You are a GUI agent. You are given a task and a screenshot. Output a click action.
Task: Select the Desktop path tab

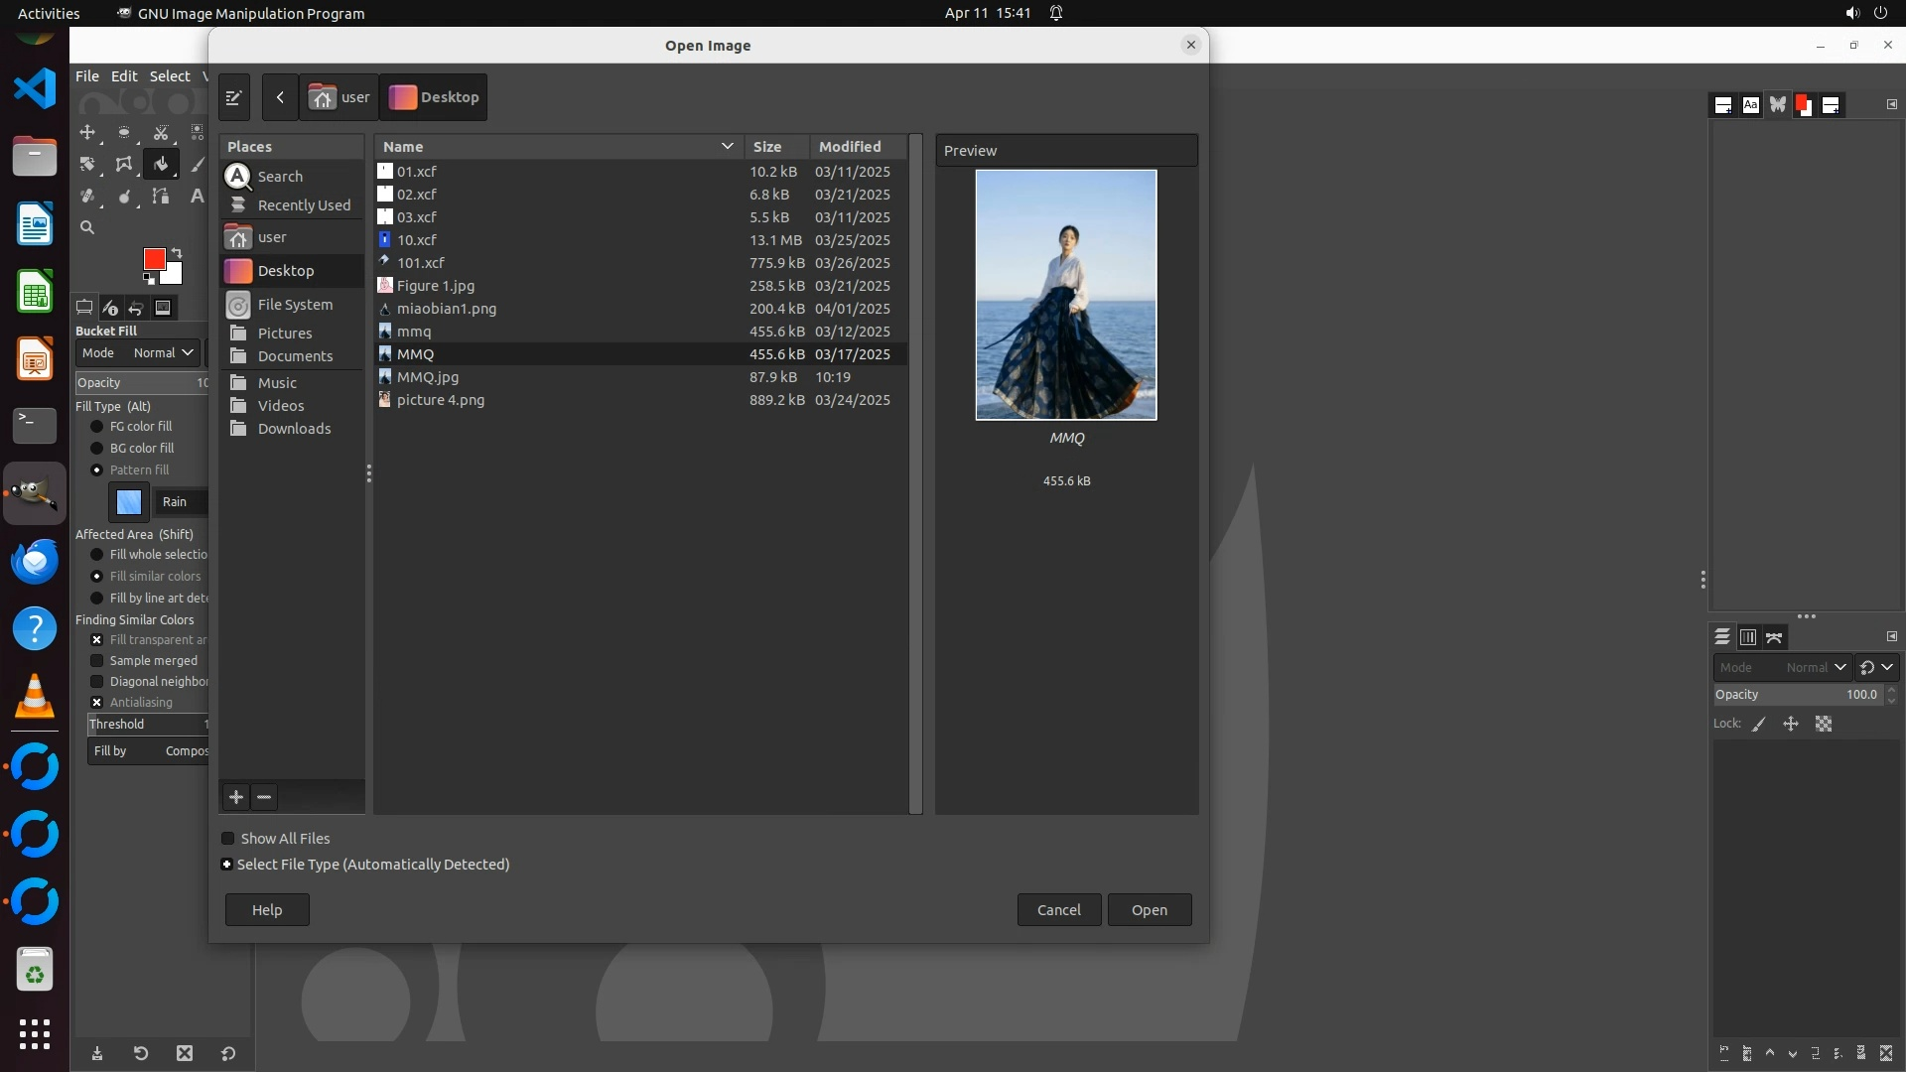pyautogui.click(x=434, y=97)
